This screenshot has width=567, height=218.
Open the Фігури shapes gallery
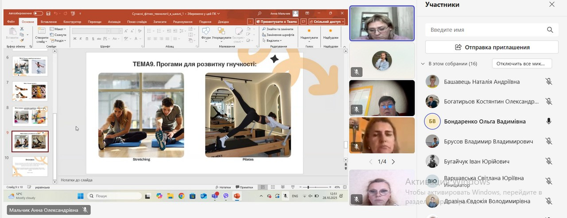206,33
